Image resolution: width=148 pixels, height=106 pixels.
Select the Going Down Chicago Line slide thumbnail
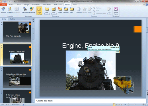17,78
